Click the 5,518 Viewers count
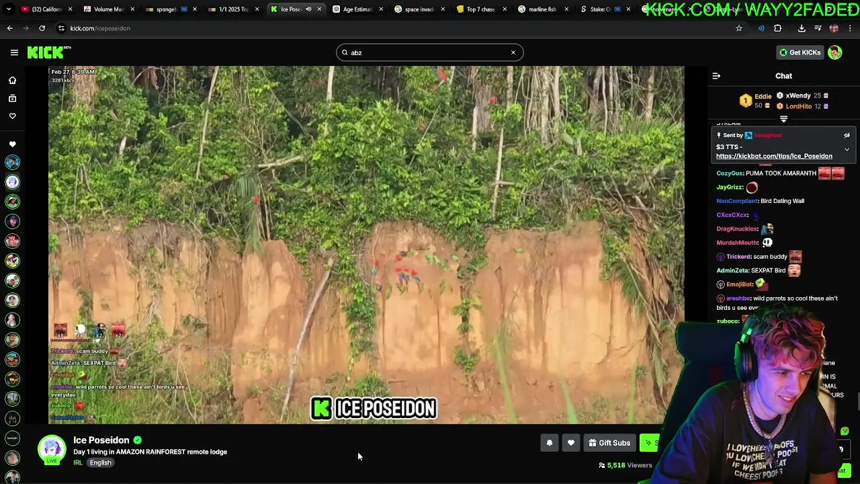The height and width of the screenshot is (484, 860). [x=626, y=465]
